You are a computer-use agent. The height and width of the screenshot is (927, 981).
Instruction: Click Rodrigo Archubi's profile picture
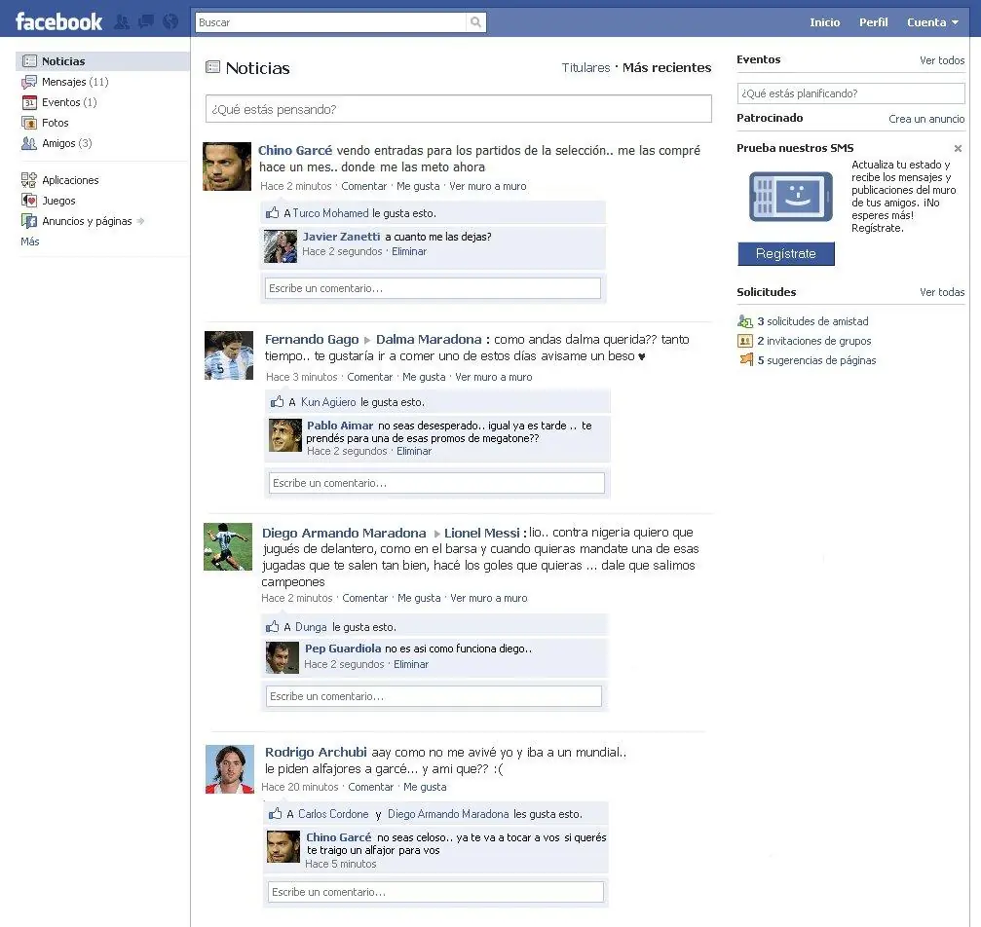click(x=230, y=769)
